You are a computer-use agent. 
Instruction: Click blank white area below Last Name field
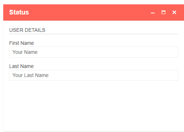click(x=94, y=105)
